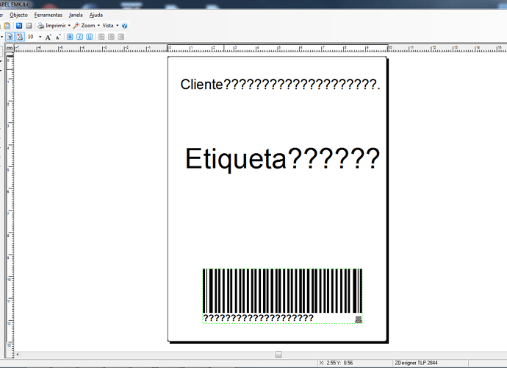The height and width of the screenshot is (368, 507).
Task: Open the Janela menu
Action: [x=76, y=15]
